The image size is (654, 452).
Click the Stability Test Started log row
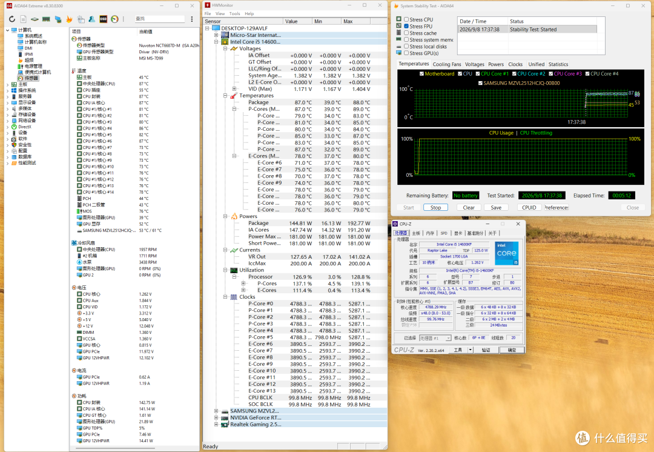[x=527, y=30]
